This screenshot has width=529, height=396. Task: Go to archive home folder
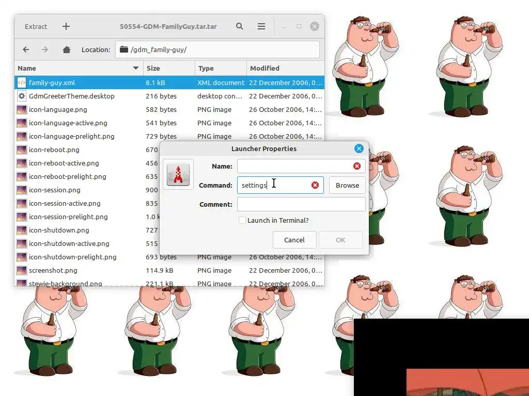67,49
